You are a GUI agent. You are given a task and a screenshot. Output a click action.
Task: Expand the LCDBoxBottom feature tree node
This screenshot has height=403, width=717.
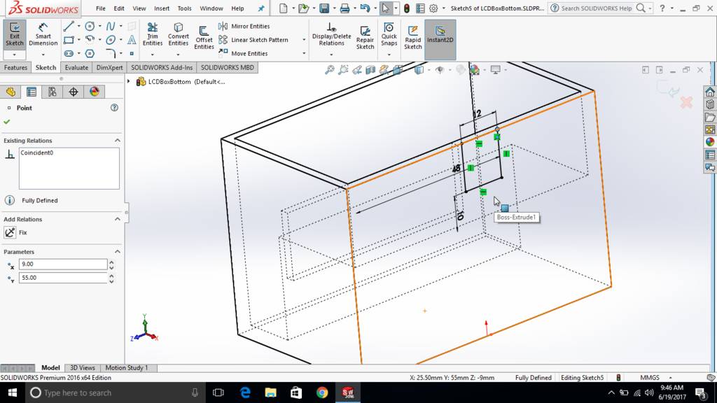click(129, 82)
